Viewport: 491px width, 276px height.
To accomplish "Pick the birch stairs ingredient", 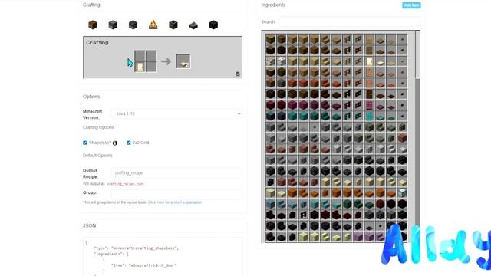I will pos(325,61).
